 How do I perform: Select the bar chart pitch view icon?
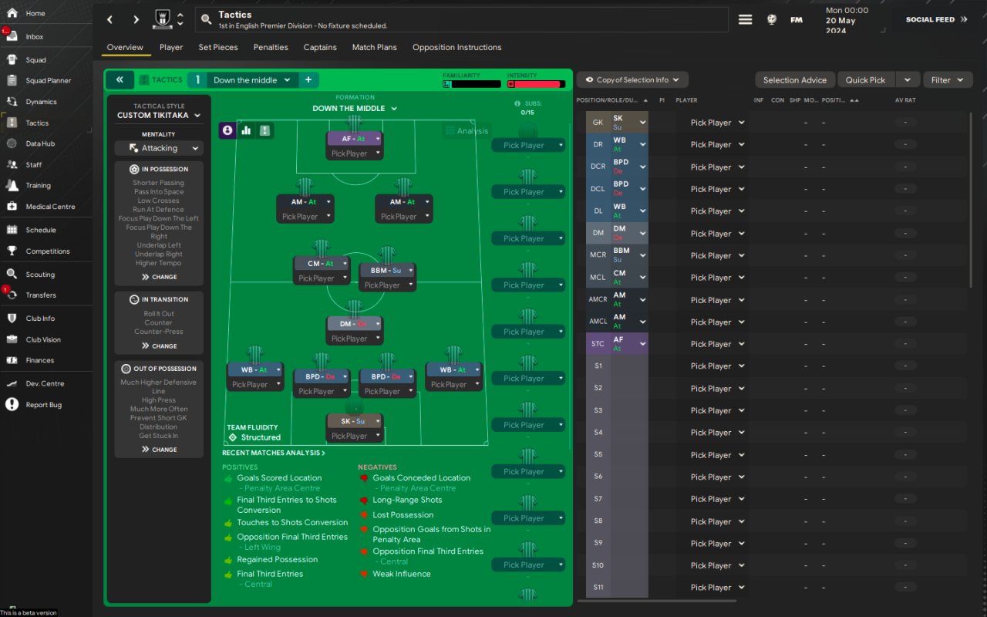[247, 130]
